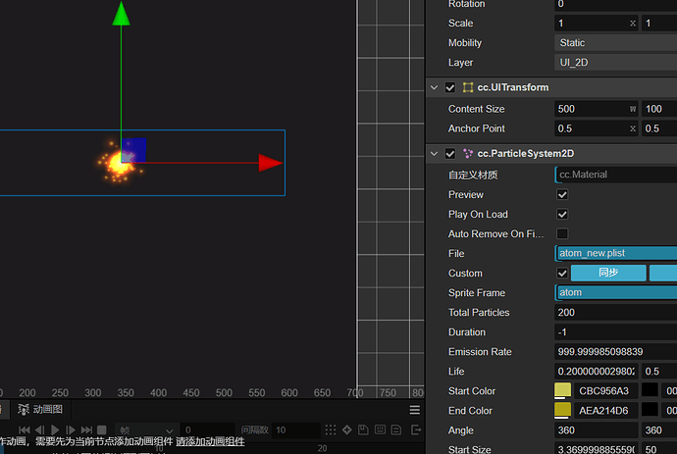The image size is (677, 454).
Task: Click the first Angle field 360
Action: point(596,430)
